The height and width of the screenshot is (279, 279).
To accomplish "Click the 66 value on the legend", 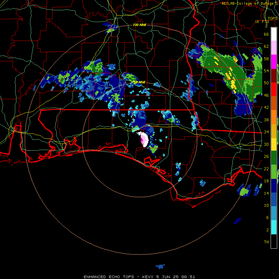I will click(266, 34).
